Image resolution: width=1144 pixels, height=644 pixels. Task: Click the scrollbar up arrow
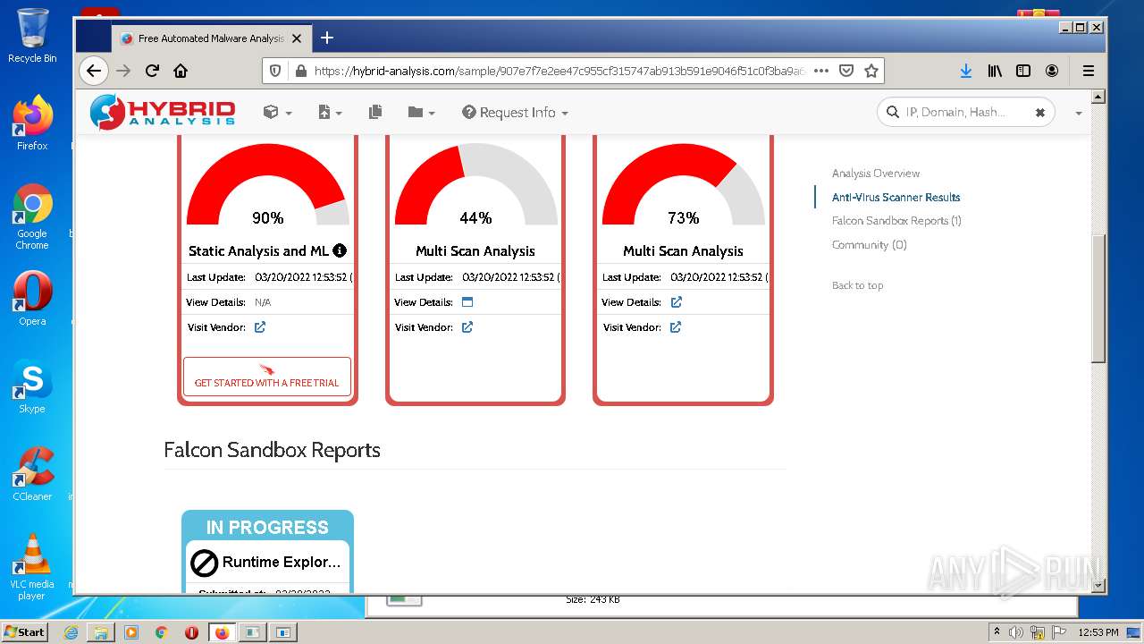(x=1098, y=97)
